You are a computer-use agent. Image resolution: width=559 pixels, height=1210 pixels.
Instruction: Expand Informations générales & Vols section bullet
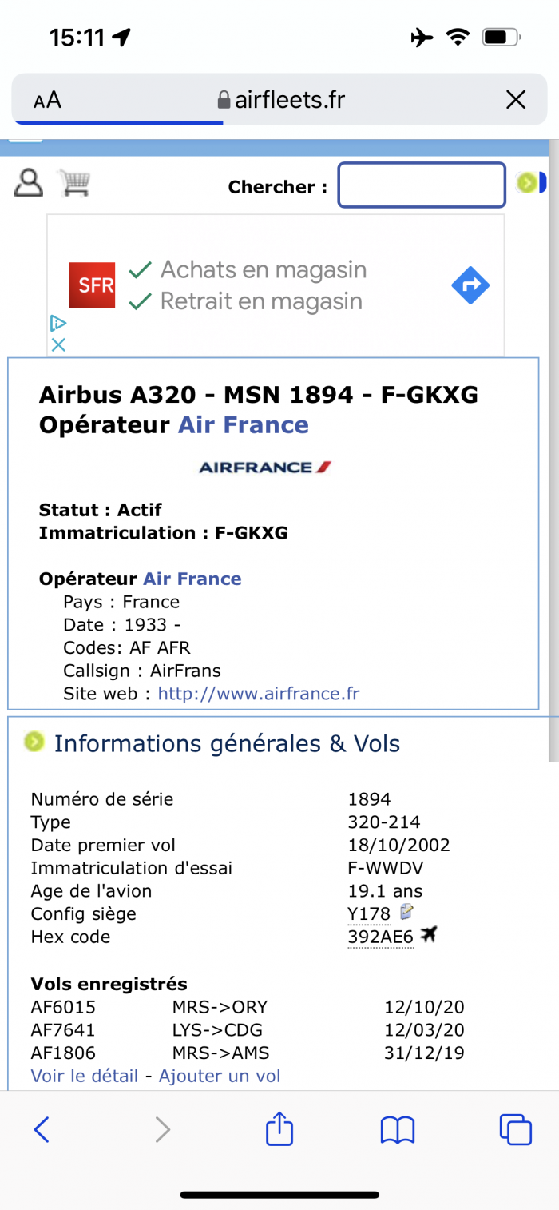click(x=34, y=742)
